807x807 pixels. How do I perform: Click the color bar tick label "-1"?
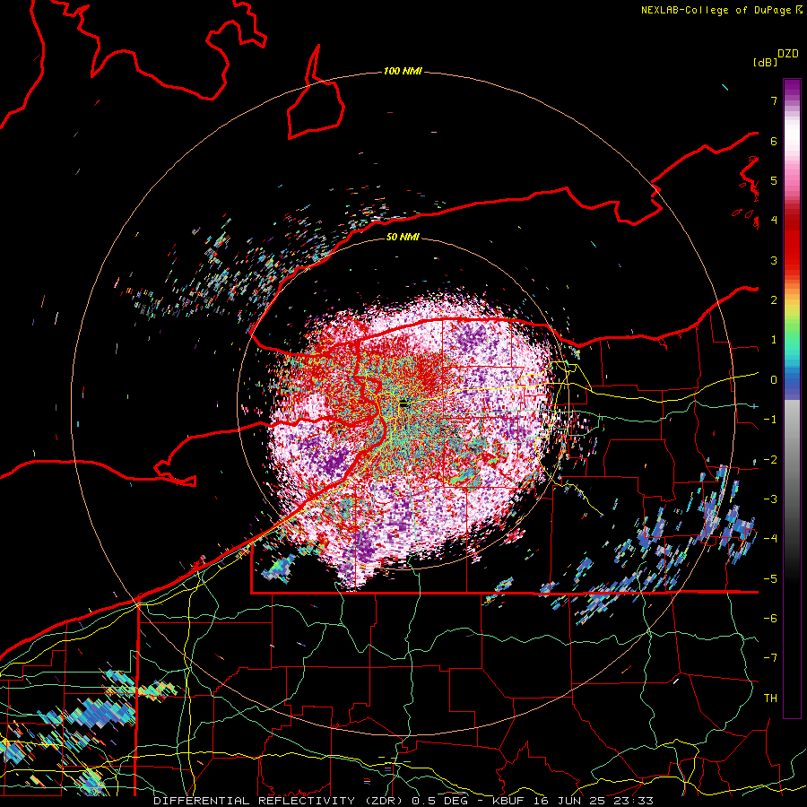tap(770, 420)
